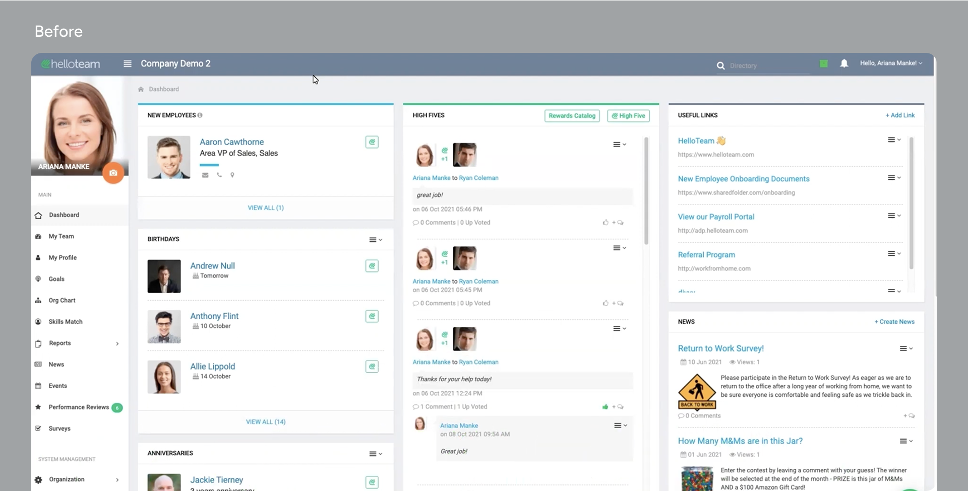Upvote the 05:45 PM high five
Image resolution: width=968 pixels, height=491 pixels.
pyautogui.click(x=606, y=303)
